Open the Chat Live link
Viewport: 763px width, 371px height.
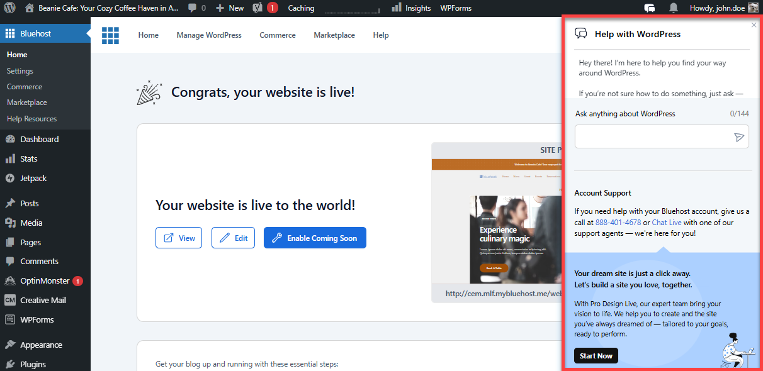(x=666, y=222)
